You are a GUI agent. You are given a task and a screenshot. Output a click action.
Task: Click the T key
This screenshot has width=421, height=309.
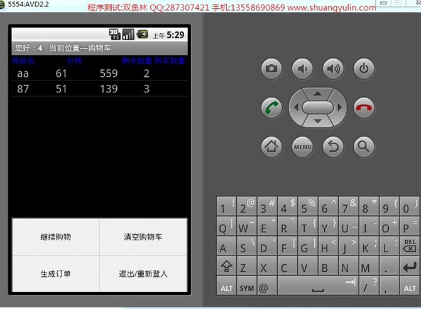(x=308, y=226)
